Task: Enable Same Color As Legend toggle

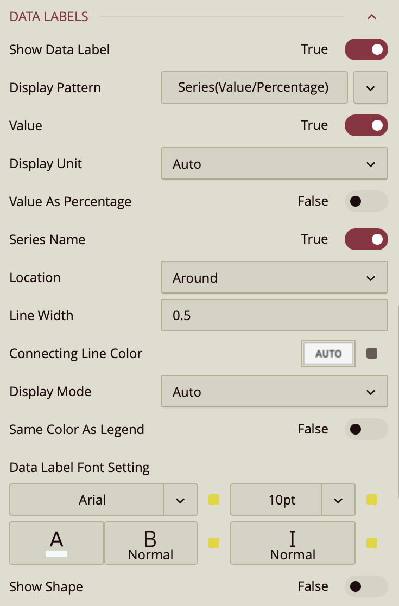Action: [x=366, y=429]
